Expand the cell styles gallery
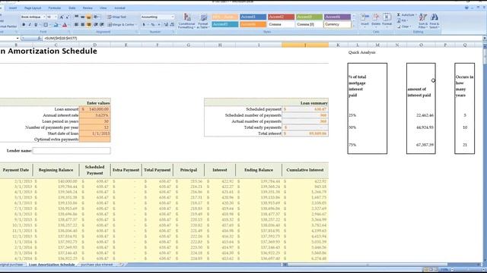This screenshot has width=487, height=273. [x=353, y=26]
